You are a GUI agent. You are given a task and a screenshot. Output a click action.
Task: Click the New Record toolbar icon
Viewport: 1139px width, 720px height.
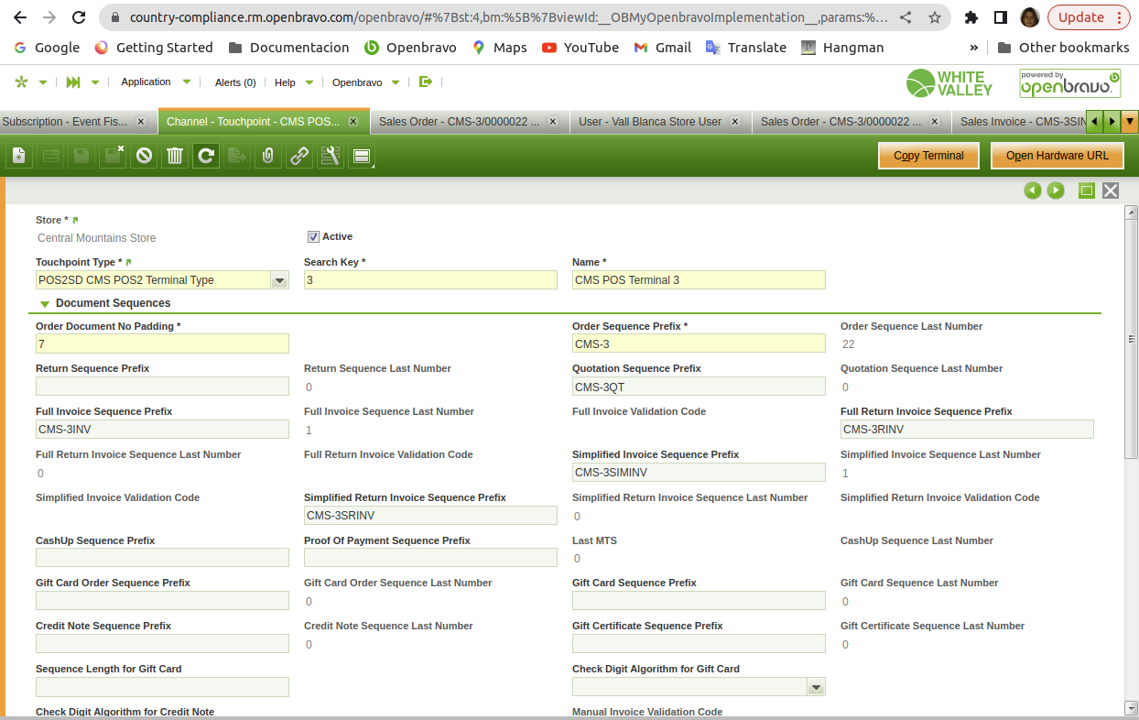tap(18, 157)
